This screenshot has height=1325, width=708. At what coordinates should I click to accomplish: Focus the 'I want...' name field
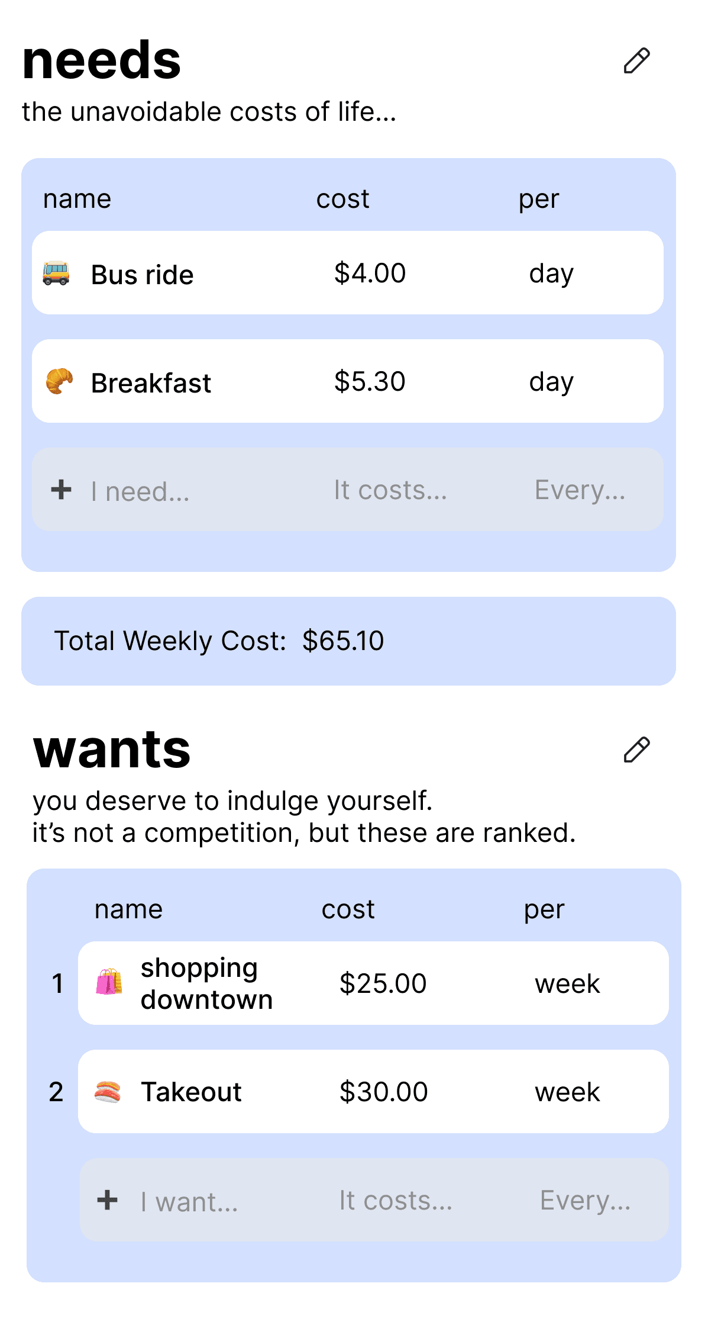[189, 1202]
